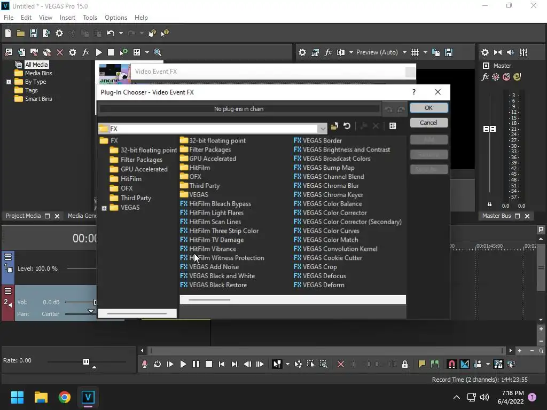Select VEGAS Color Curves plug-in
This screenshot has width=547, height=410.
point(326,231)
